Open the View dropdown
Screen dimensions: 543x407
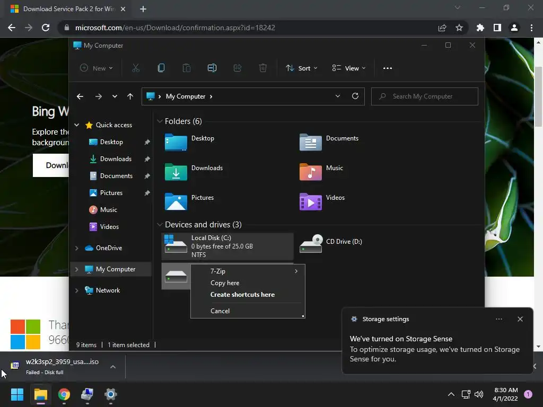(x=349, y=68)
